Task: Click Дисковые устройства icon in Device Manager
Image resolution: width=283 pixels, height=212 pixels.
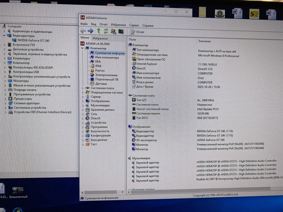Action: (10, 49)
